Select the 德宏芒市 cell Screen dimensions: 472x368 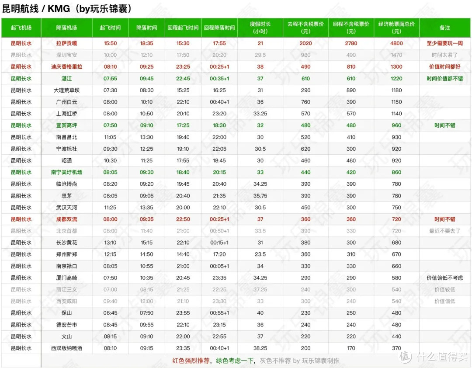point(66,325)
